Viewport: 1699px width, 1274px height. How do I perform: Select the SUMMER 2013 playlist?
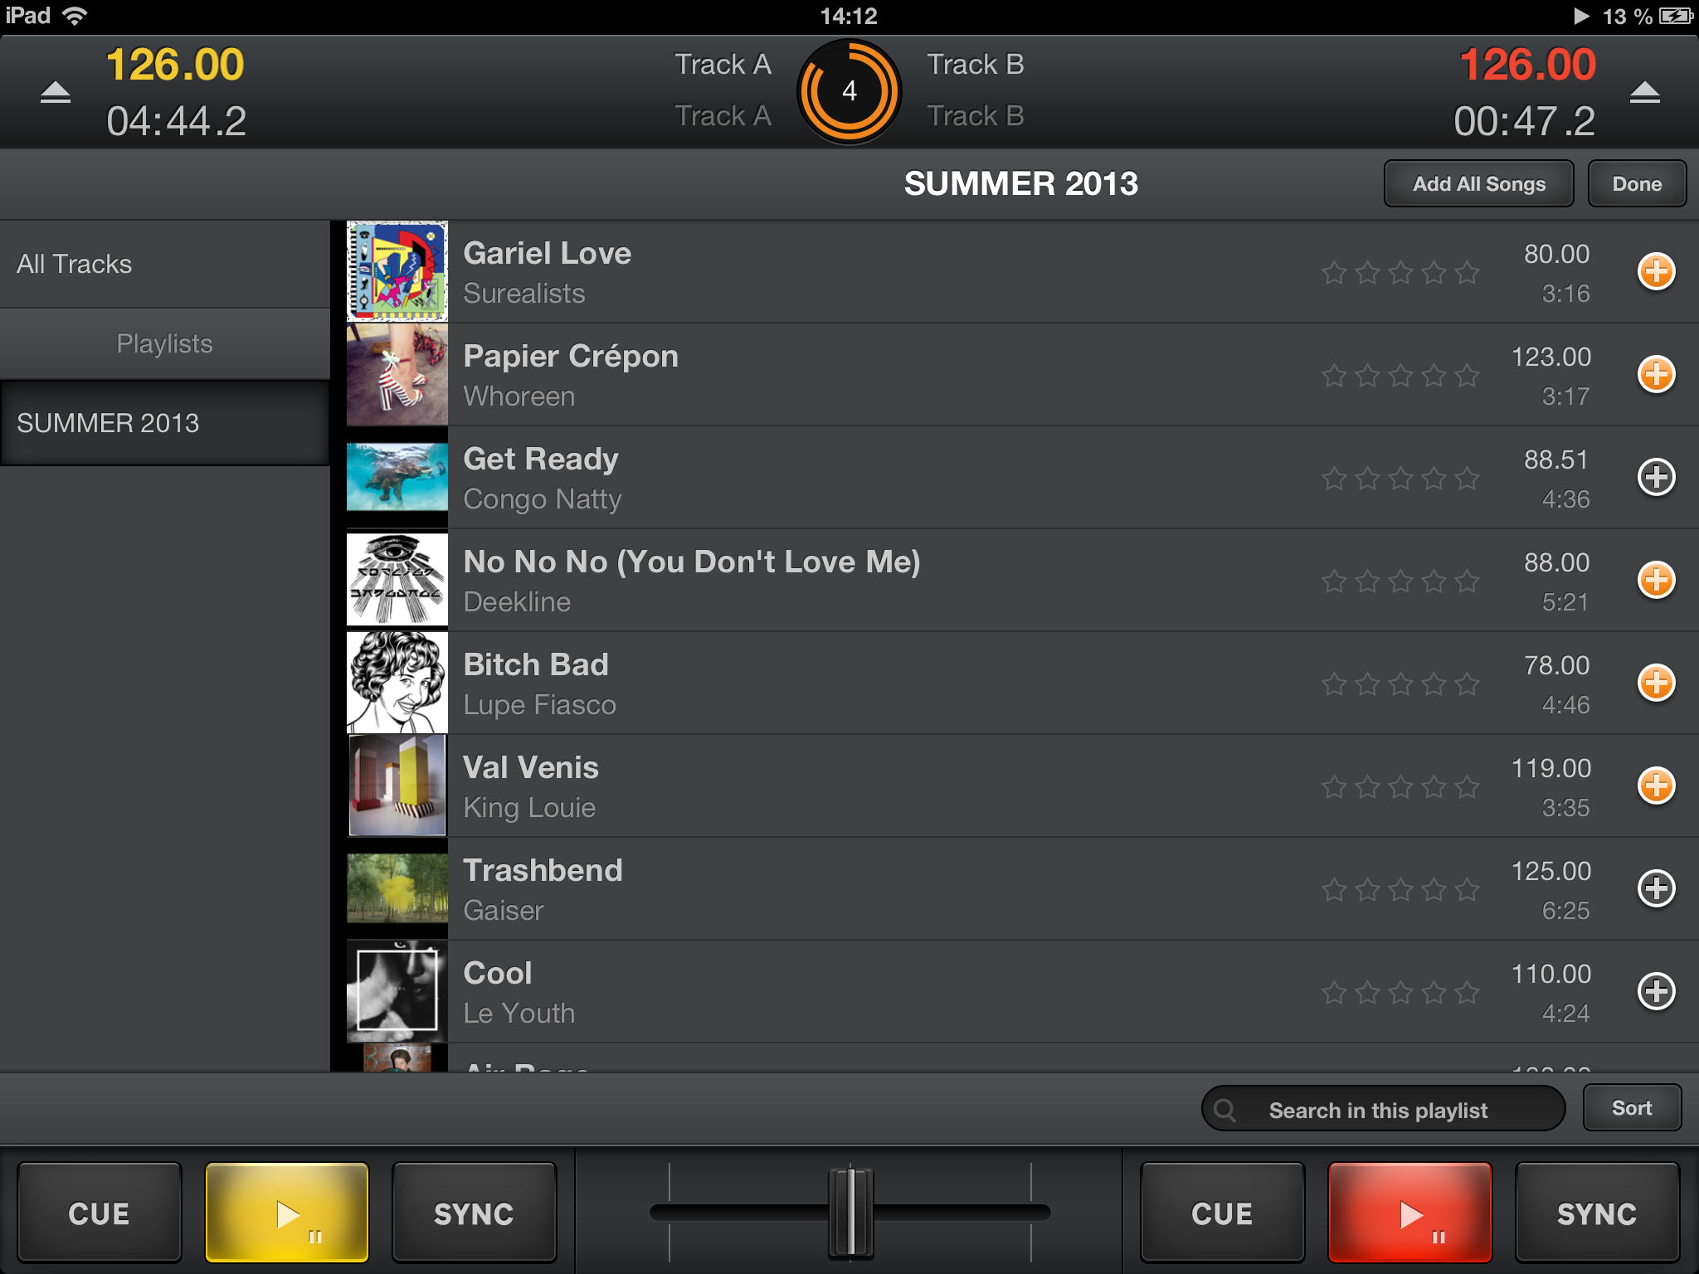point(165,423)
